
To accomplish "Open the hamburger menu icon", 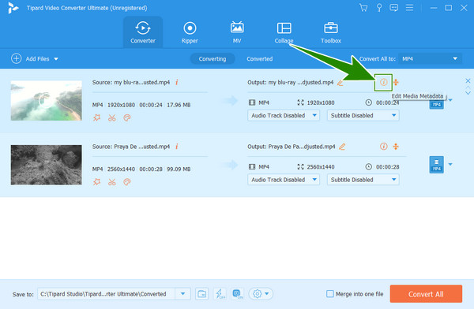I will [409, 8].
